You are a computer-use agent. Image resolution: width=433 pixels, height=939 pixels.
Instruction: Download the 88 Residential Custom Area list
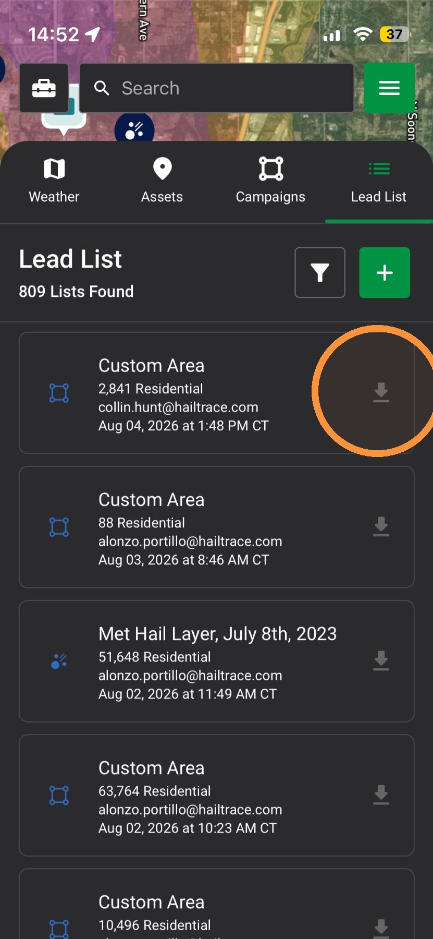pos(381,526)
